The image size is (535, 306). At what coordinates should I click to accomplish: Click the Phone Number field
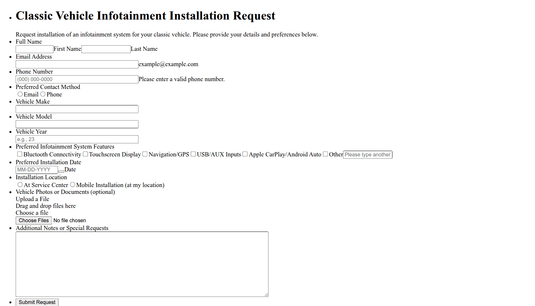(x=77, y=80)
